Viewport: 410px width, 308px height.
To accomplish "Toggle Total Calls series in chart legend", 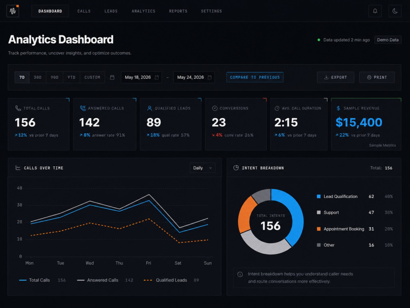I will tap(42, 280).
